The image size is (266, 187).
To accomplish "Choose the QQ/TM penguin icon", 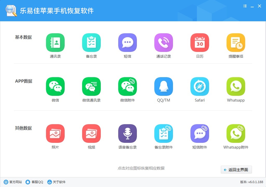I will (x=164, y=86).
